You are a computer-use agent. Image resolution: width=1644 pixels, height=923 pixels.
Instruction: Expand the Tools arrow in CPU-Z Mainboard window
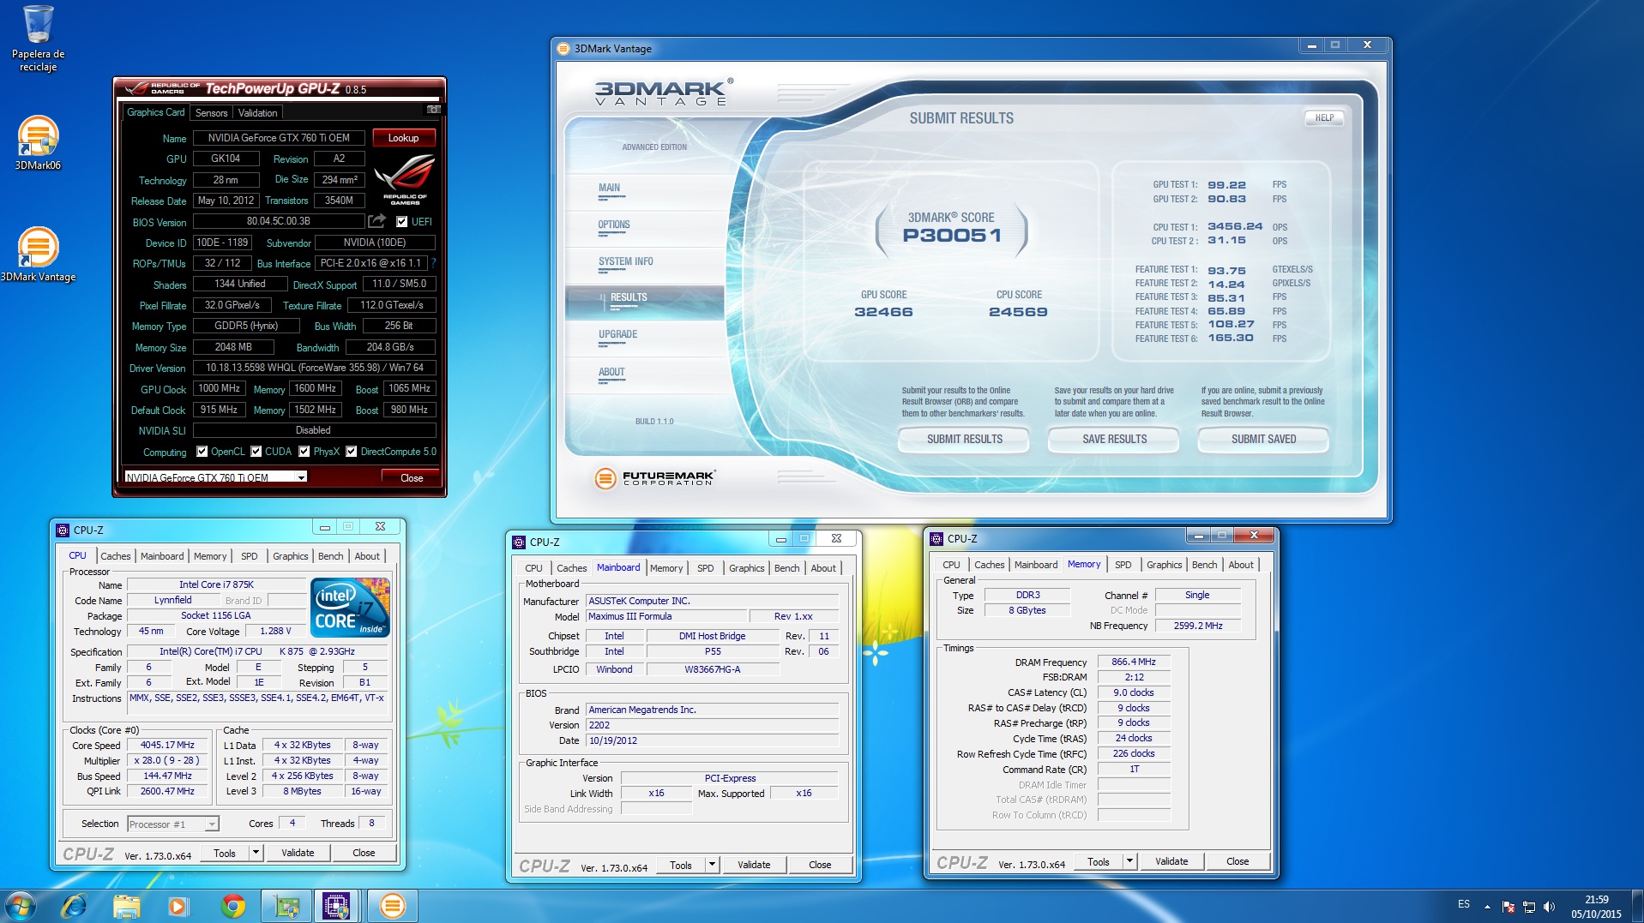(712, 865)
